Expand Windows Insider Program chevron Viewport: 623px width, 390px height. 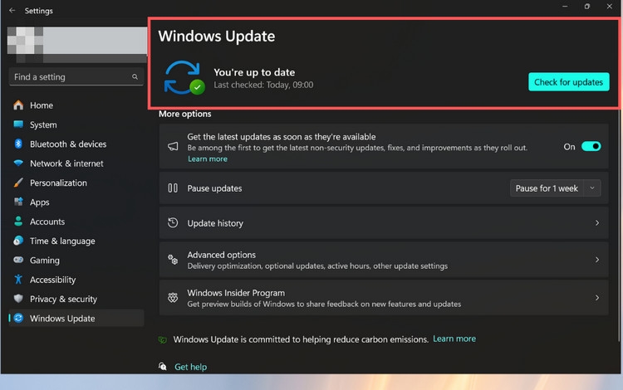coord(596,298)
